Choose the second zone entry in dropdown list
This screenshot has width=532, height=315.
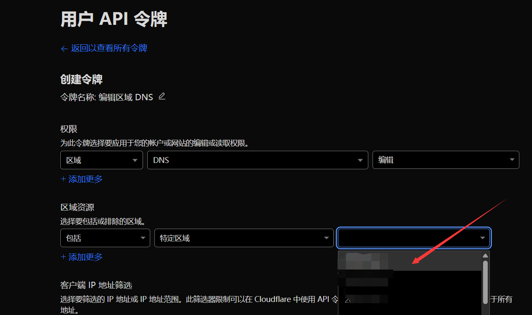click(409, 280)
